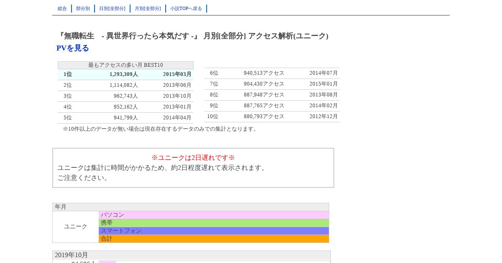Select the date 2012年12月
Screen dimensions: 502x263
click(x=324, y=116)
